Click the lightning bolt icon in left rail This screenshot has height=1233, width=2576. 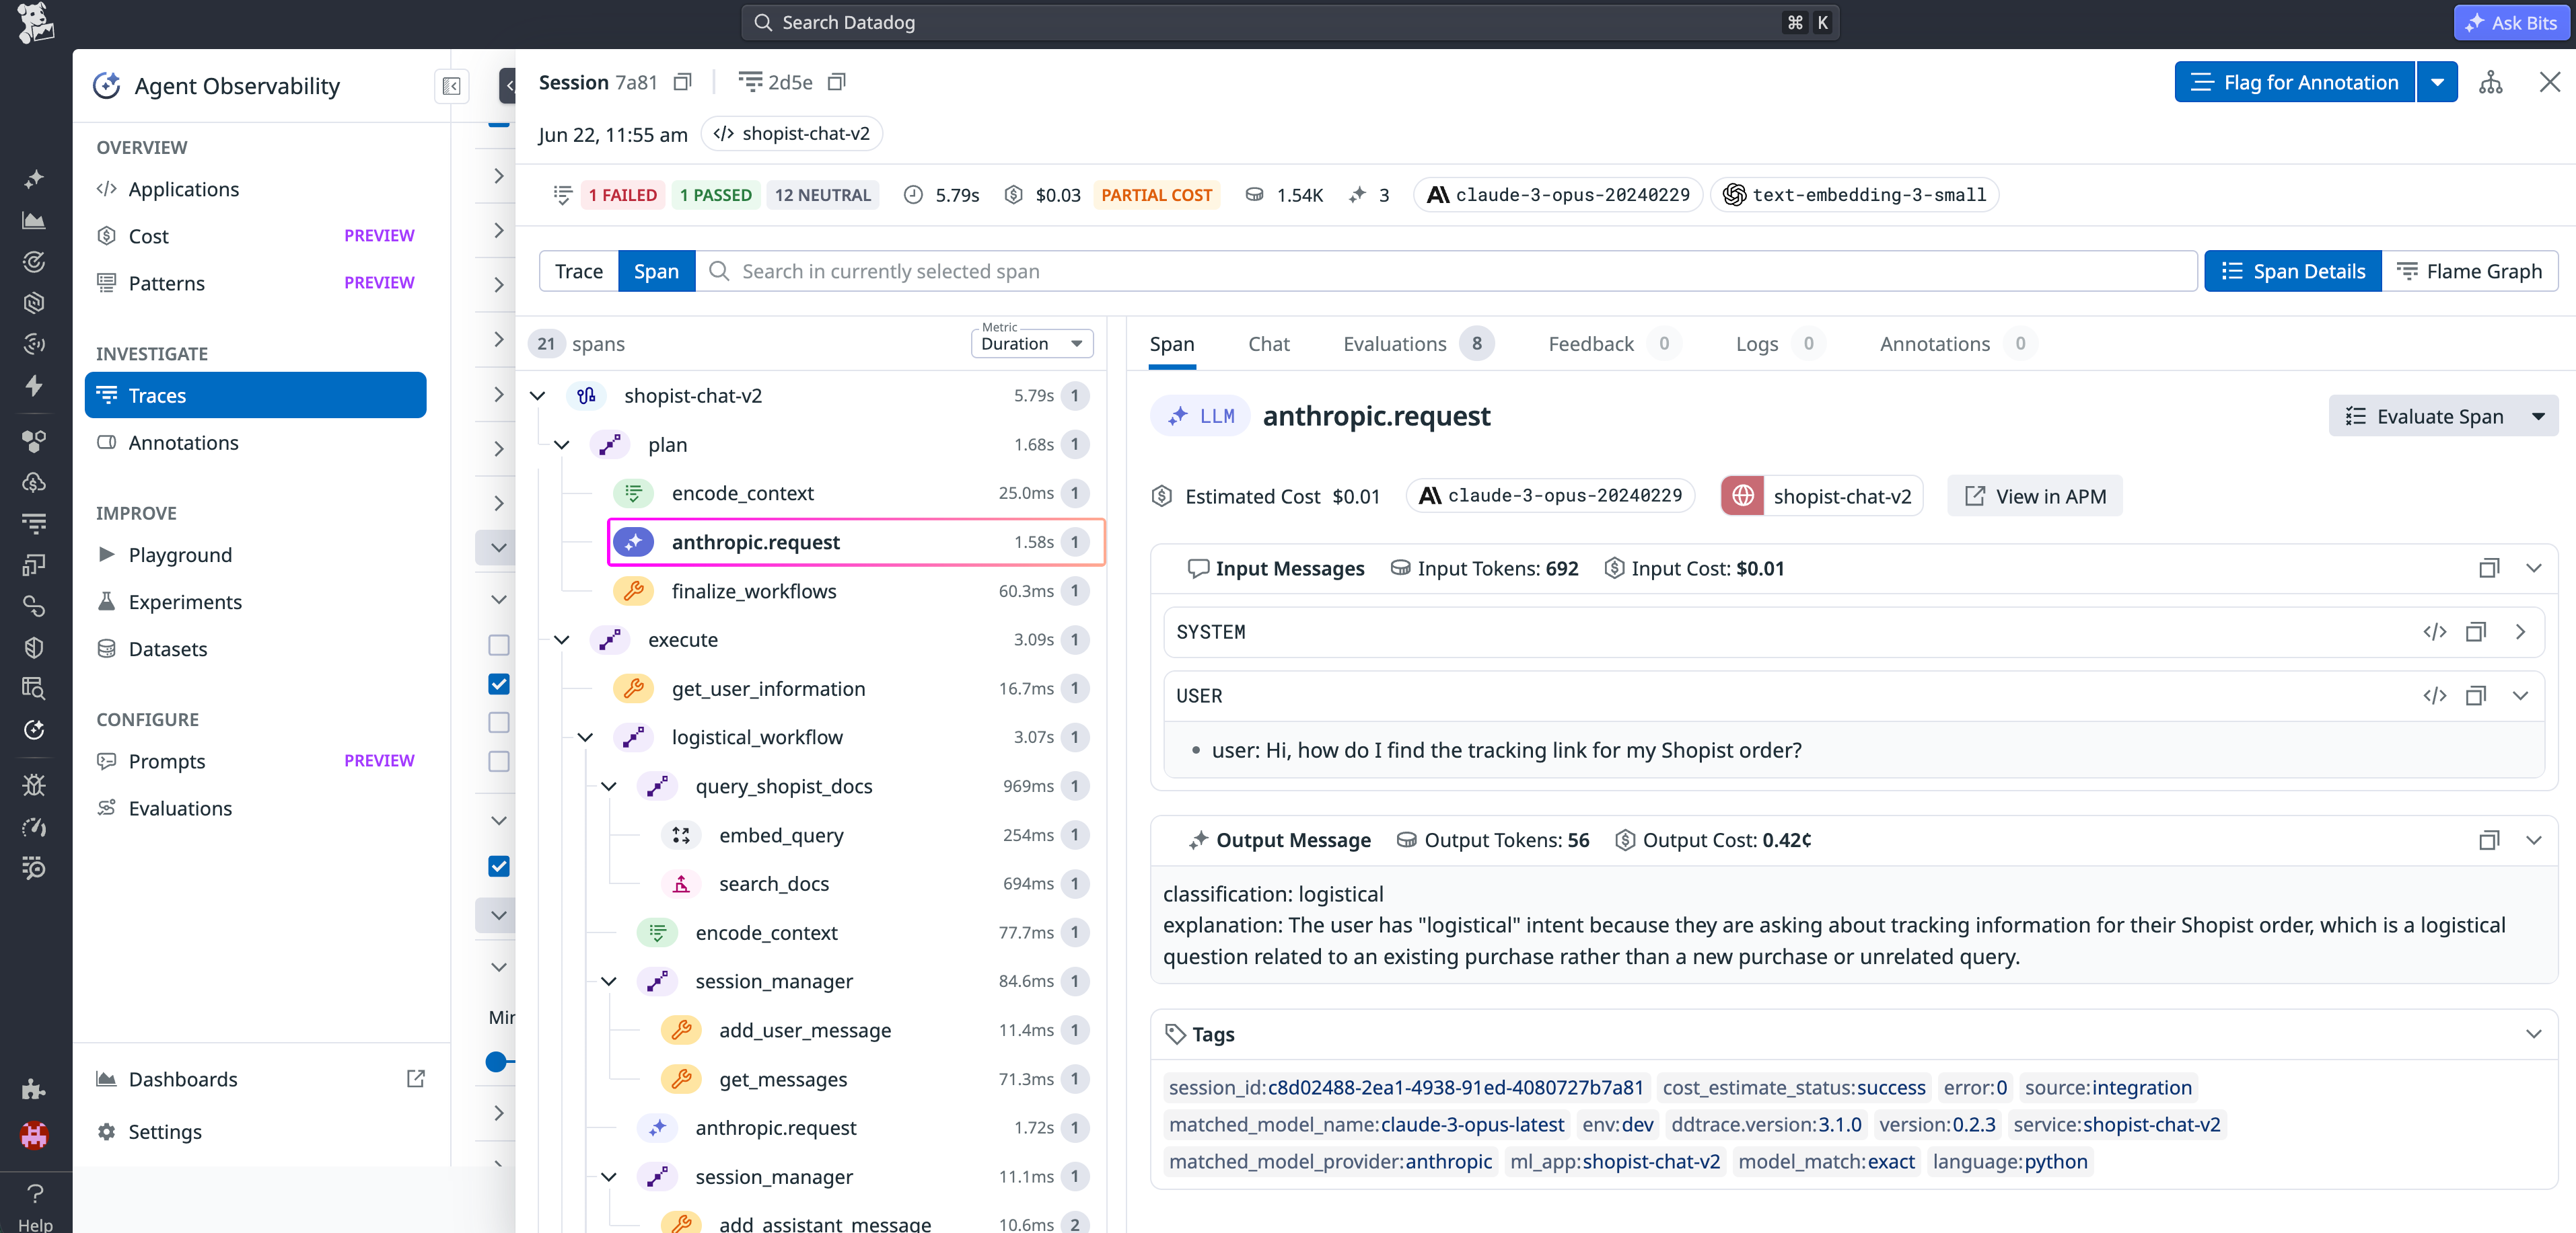click(34, 386)
